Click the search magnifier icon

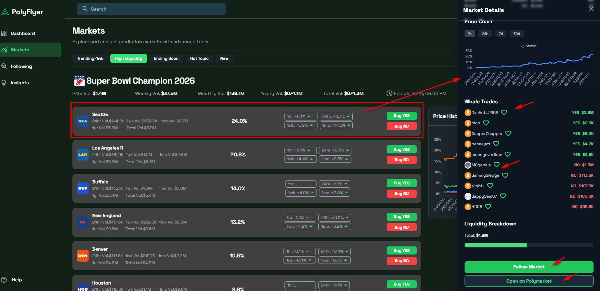click(x=85, y=9)
